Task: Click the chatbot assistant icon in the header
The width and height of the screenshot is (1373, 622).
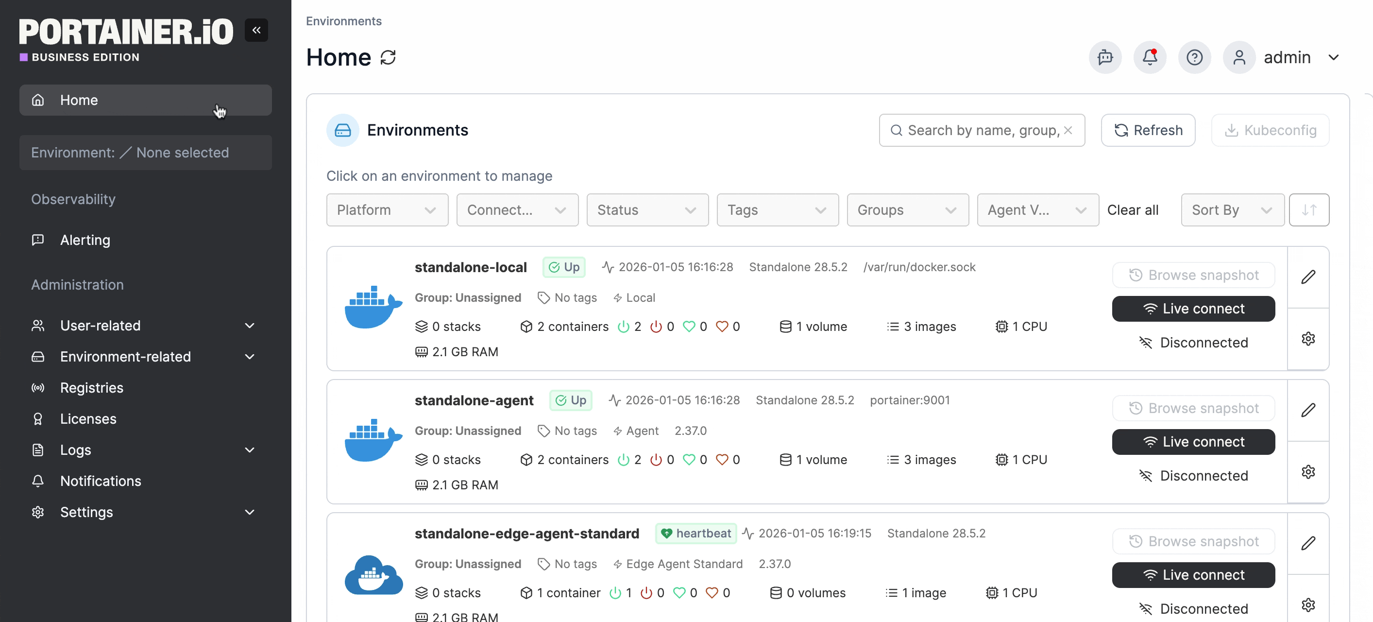Action: 1105,57
